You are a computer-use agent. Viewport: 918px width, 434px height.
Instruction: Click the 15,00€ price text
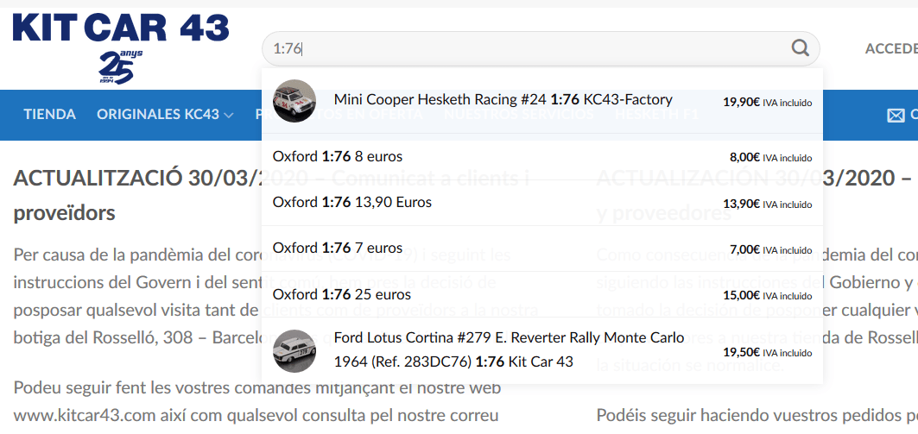(x=741, y=295)
